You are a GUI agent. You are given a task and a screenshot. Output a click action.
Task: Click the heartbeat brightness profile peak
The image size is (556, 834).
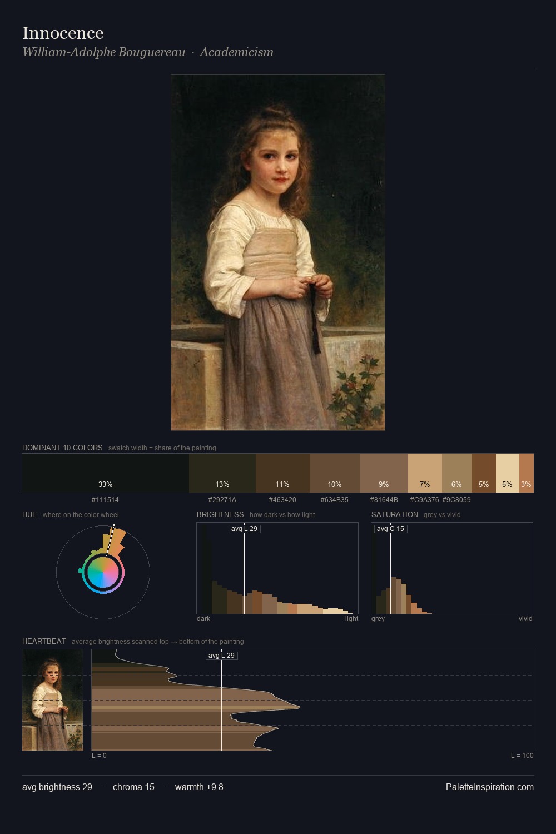point(298,707)
